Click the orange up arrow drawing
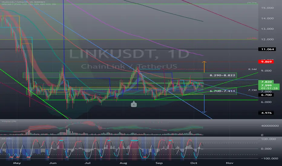 click(x=204, y=67)
